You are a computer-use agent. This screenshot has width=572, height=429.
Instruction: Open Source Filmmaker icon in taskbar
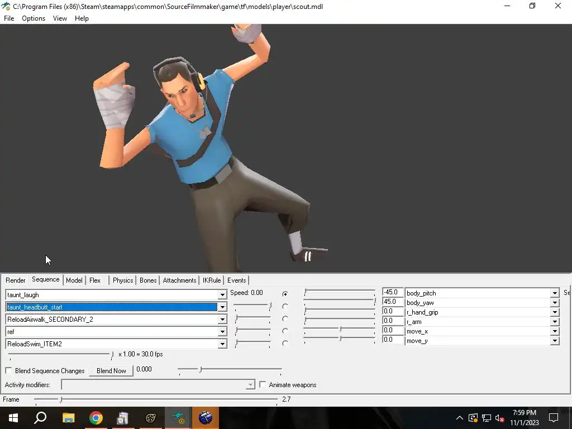click(x=150, y=418)
